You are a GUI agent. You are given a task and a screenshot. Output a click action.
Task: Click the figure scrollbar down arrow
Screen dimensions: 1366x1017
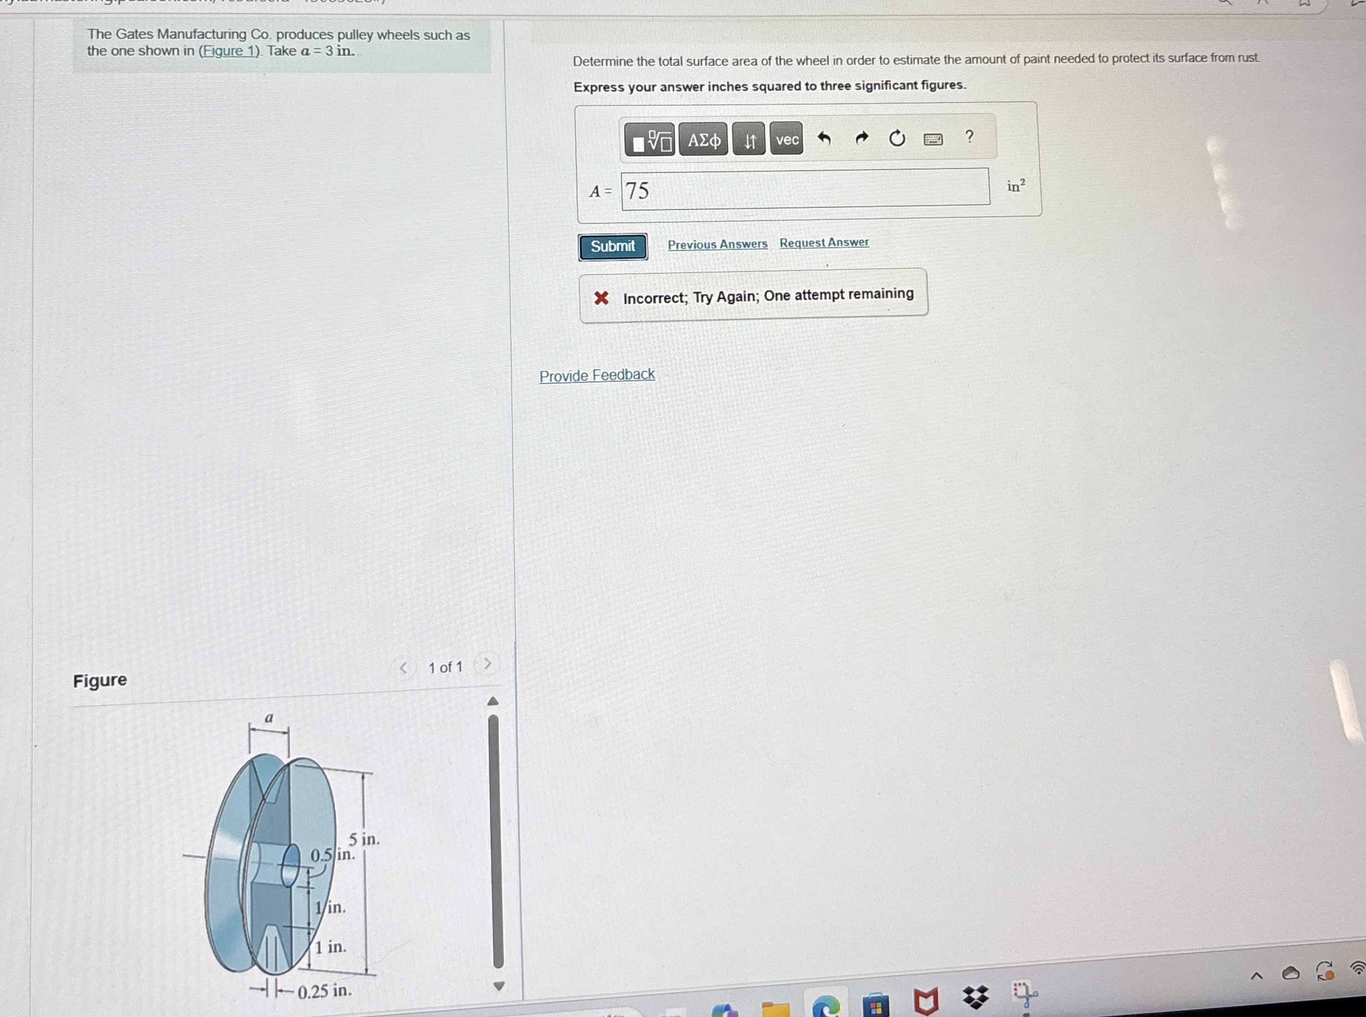pos(499,986)
